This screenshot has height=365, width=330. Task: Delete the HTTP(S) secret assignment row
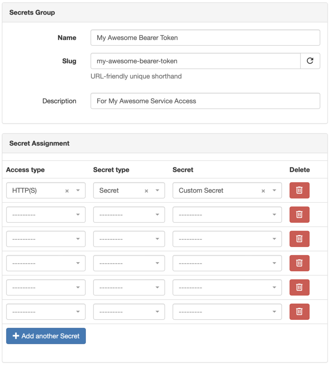click(299, 190)
